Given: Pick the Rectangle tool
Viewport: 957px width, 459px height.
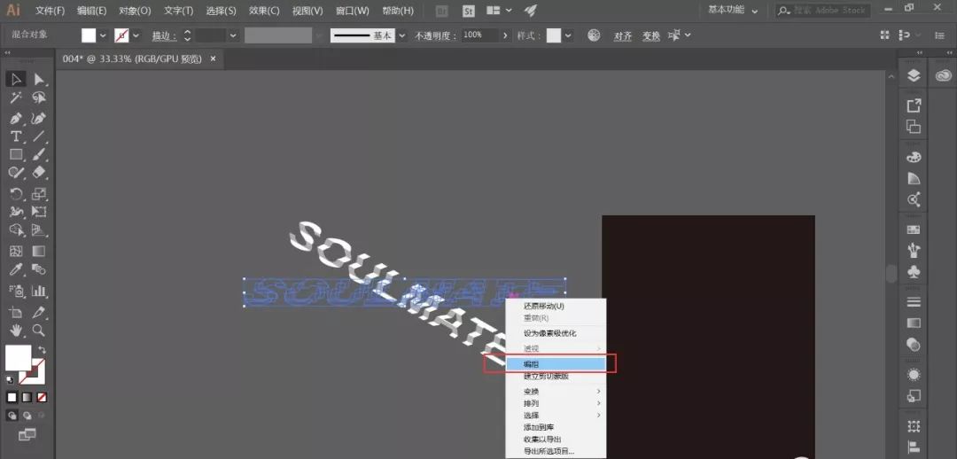Looking at the screenshot, I should click(16, 155).
